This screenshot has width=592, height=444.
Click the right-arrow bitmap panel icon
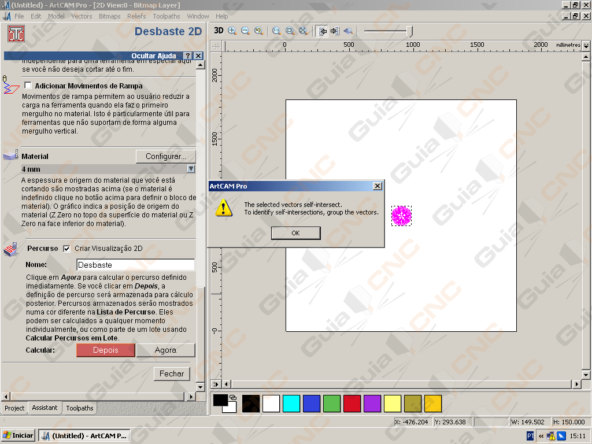[x=335, y=31]
